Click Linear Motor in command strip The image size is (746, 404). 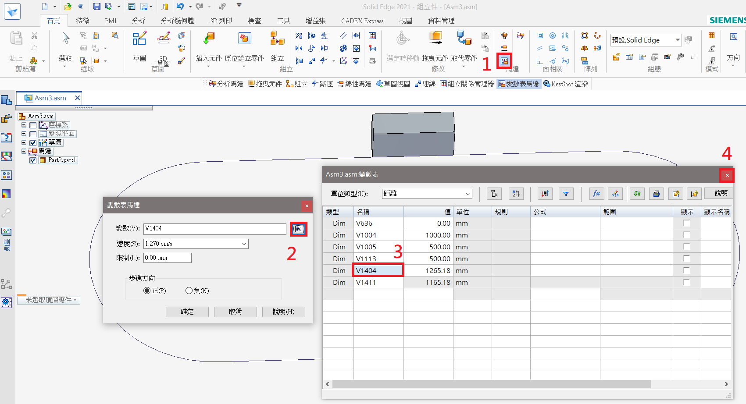(x=354, y=84)
